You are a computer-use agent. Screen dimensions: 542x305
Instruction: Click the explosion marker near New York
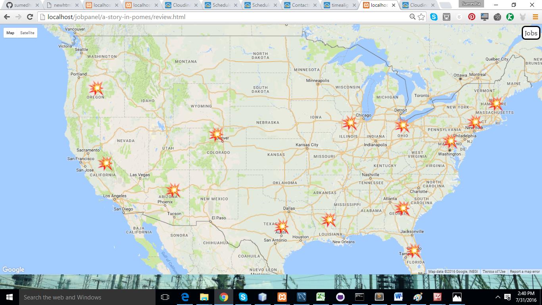point(475,122)
